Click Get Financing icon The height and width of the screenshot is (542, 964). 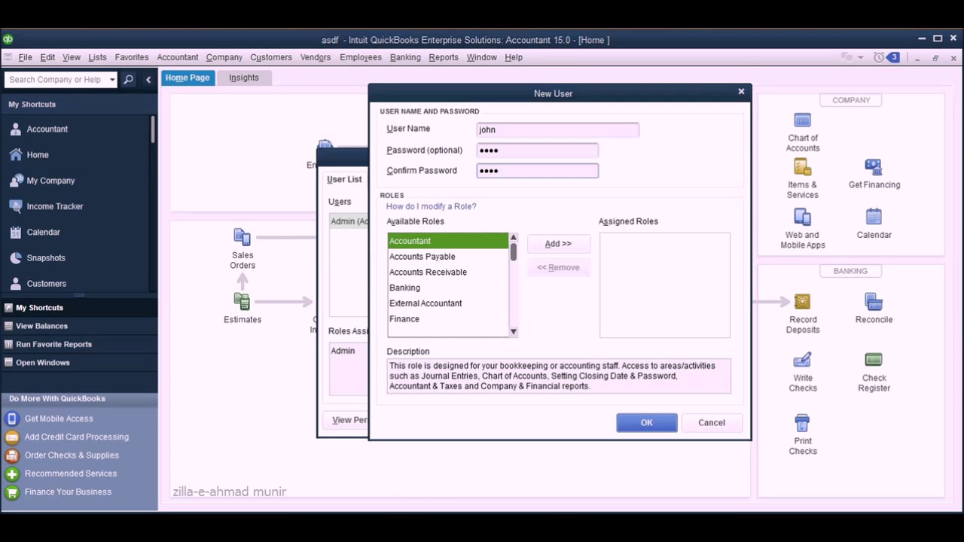coord(874,167)
